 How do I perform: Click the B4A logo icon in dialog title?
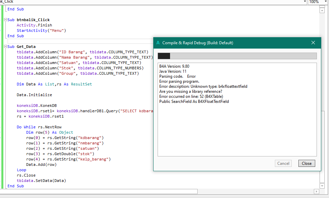click(158, 43)
